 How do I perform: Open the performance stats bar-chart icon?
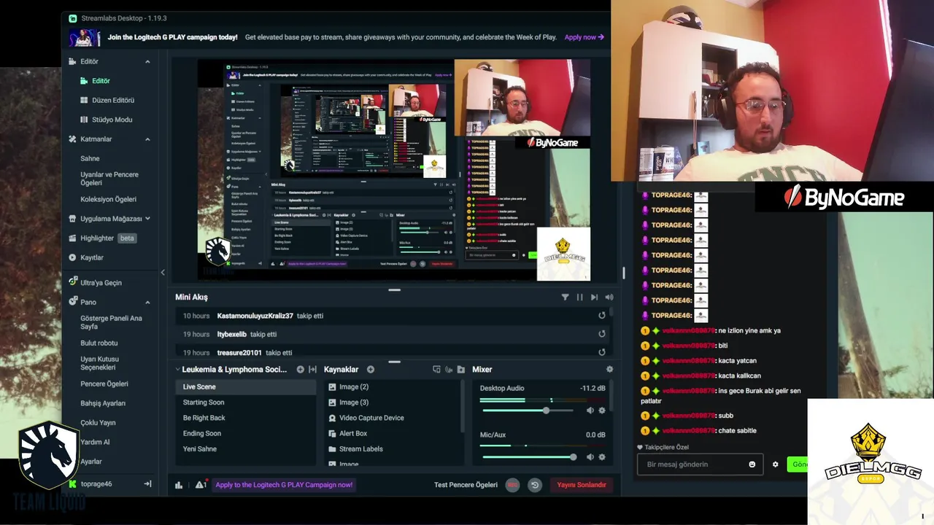pyautogui.click(x=179, y=485)
